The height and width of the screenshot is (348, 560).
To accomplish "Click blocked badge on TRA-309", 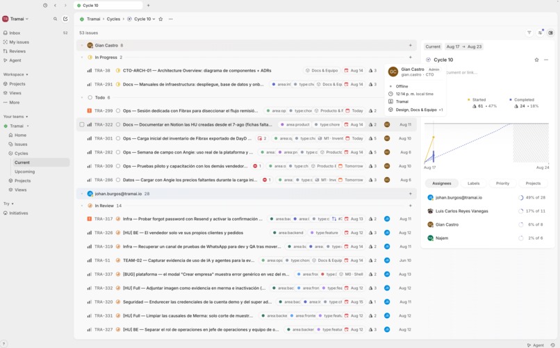I will [x=257, y=166].
